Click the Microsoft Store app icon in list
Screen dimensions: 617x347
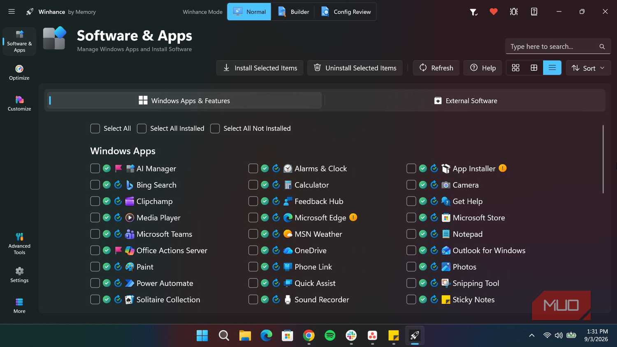point(446,217)
